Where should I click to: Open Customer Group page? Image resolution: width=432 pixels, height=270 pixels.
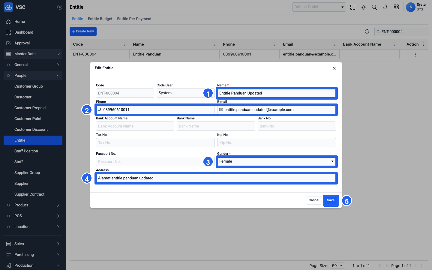pyautogui.click(x=33, y=86)
